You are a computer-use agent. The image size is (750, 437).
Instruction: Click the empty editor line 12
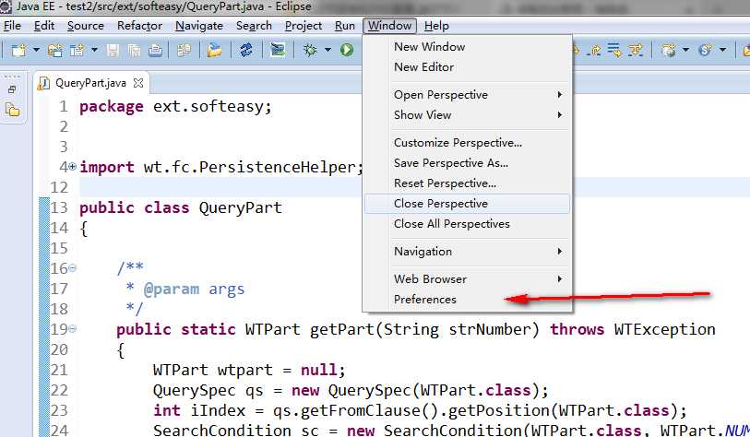pos(220,187)
